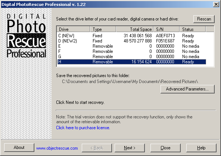Sort list by Type column header
This screenshot has height=156, width=221.
click(x=103, y=29)
